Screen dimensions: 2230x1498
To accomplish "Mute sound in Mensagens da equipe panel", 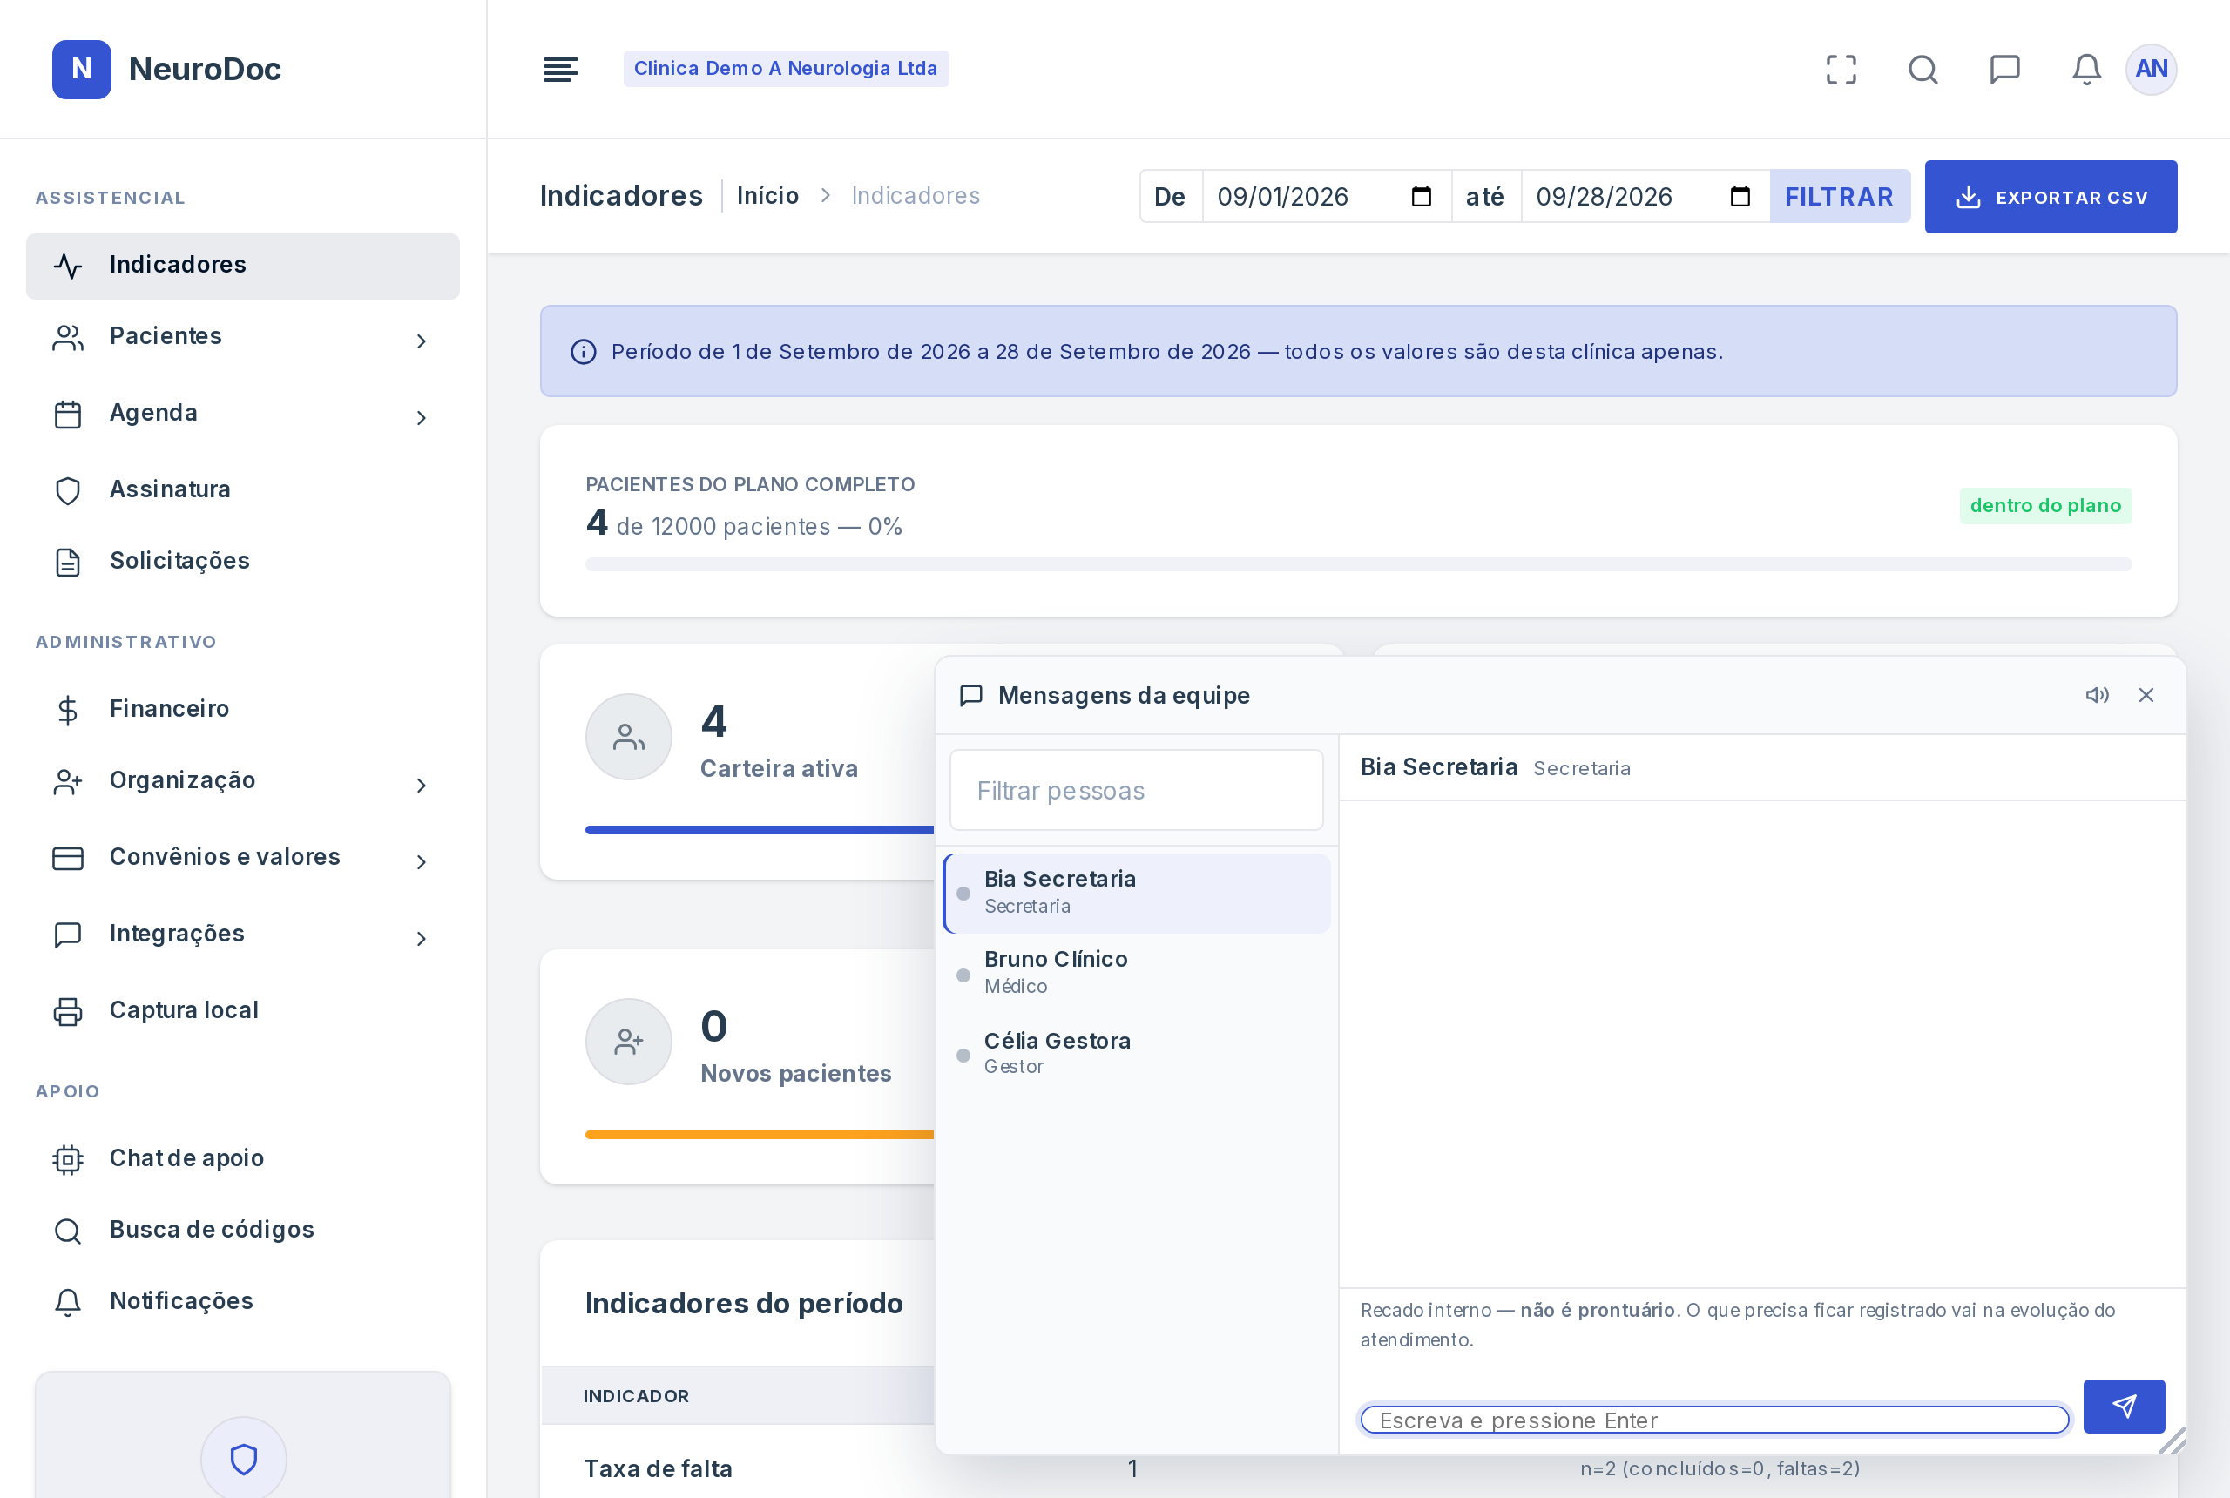I will (x=2098, y=694).
